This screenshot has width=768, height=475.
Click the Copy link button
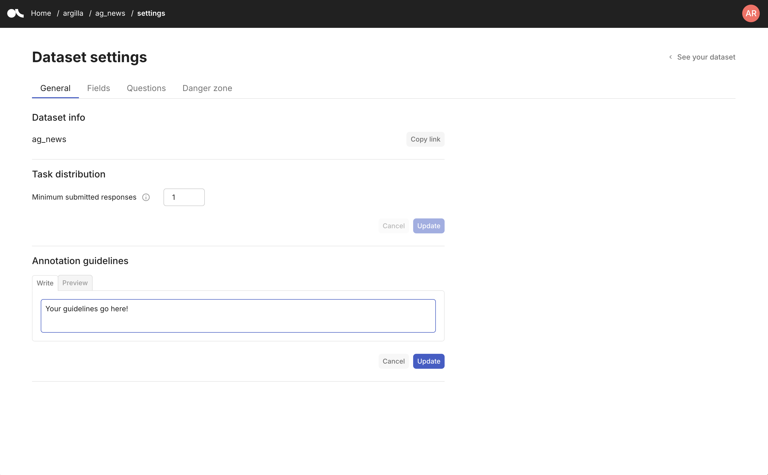[x=425, y=139]
